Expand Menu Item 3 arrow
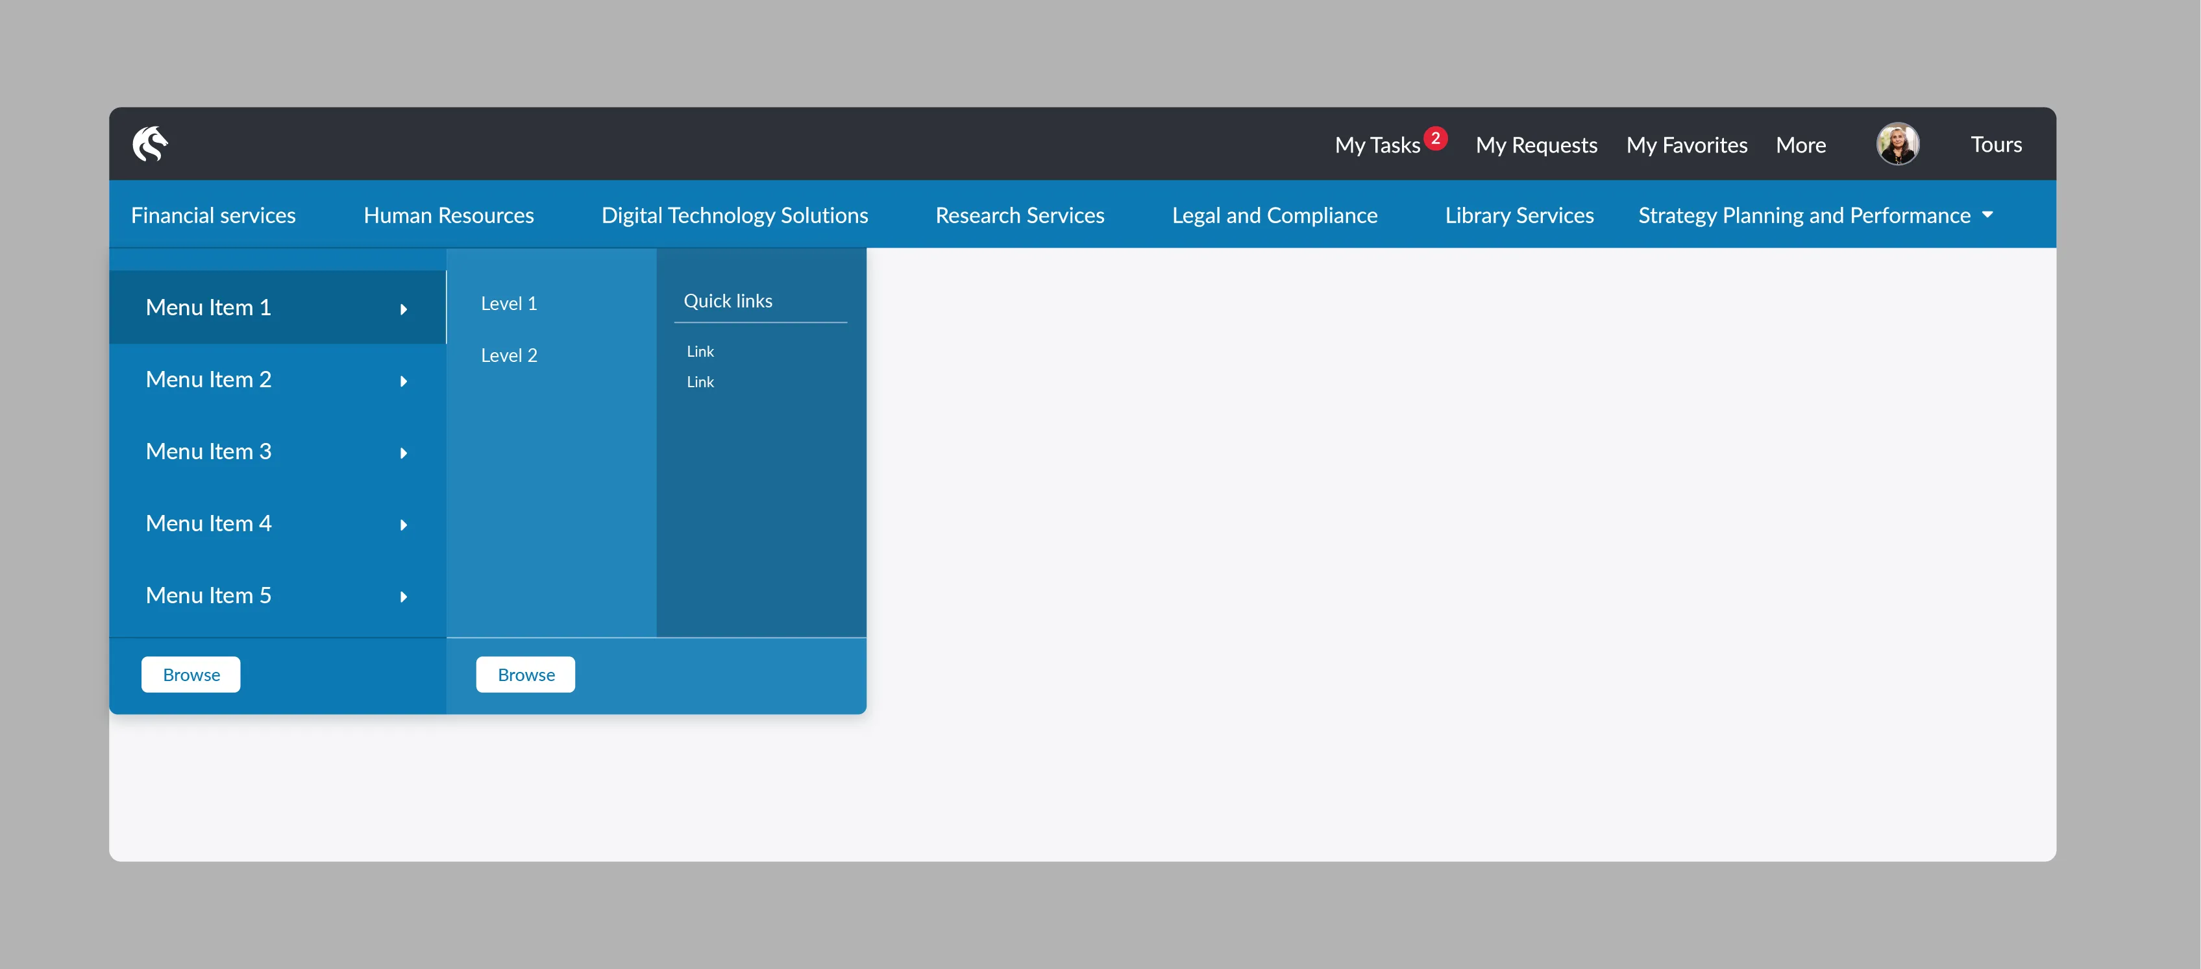The height and width of the screenshot is (969, 2201). [403, 453]
